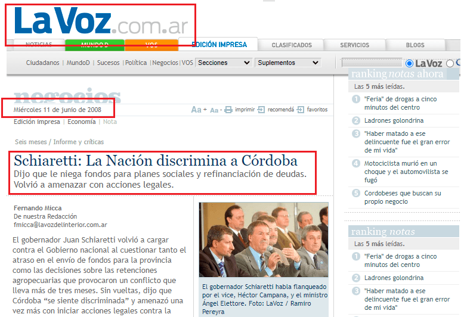467x317 pixels.
Task: Open the BLOGS tab
Action: [x=415, y=45]
